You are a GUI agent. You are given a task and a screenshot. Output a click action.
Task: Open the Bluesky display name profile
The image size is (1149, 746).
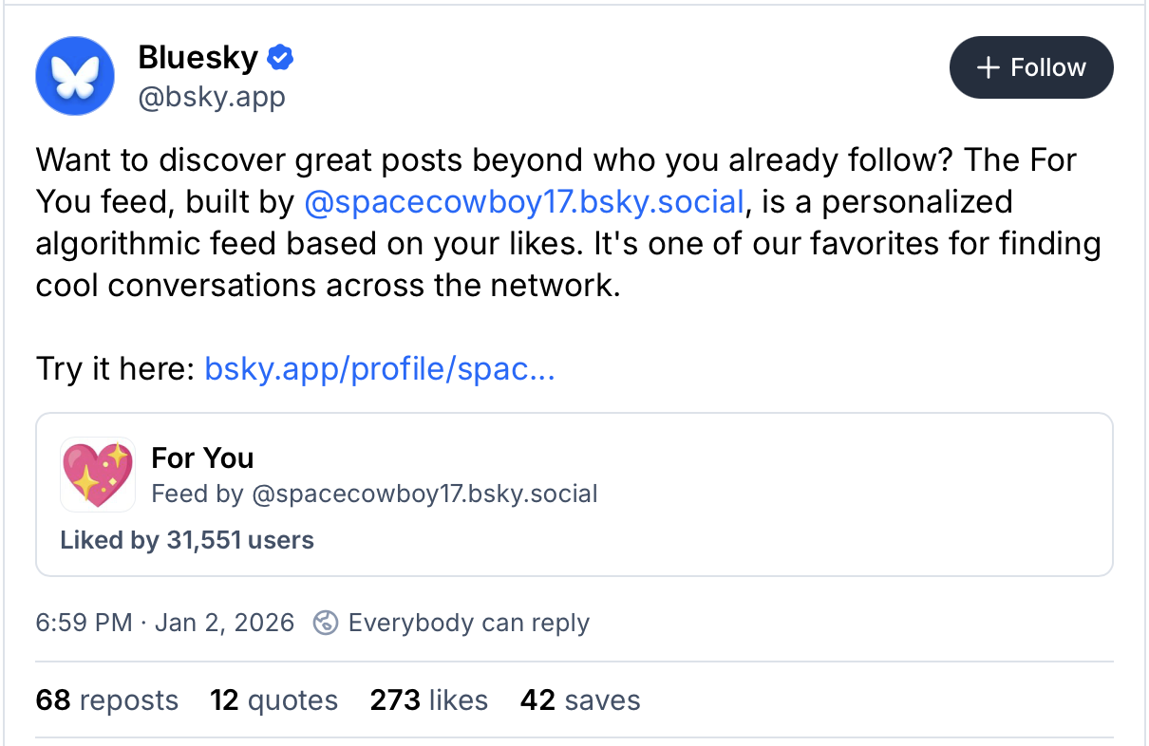[198, 58]
